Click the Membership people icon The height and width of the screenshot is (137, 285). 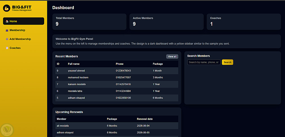[7, 30]
